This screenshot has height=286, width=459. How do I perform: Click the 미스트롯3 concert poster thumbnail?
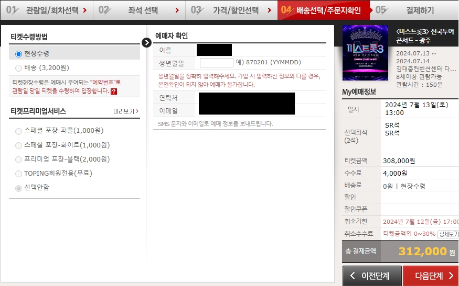click(365, 53)
